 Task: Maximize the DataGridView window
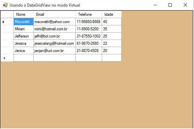(x=170, y=5)
